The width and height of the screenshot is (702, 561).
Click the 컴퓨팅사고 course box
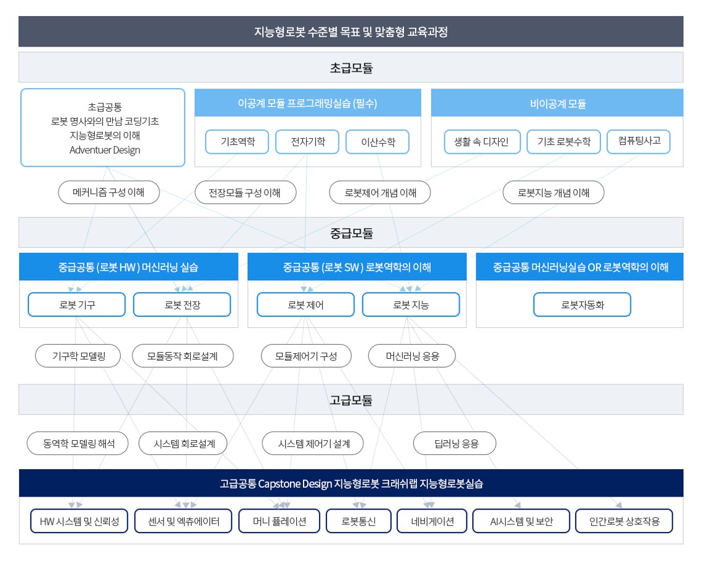[639, 142]
